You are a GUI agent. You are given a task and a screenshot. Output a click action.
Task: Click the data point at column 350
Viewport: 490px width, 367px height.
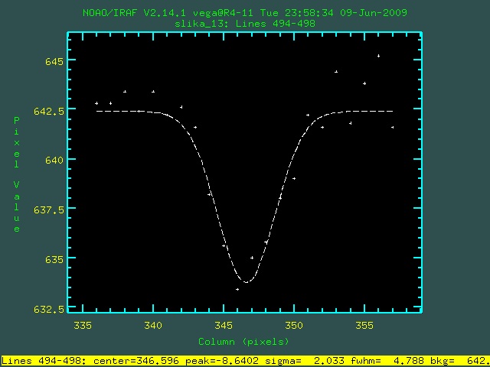click(294, 178)
